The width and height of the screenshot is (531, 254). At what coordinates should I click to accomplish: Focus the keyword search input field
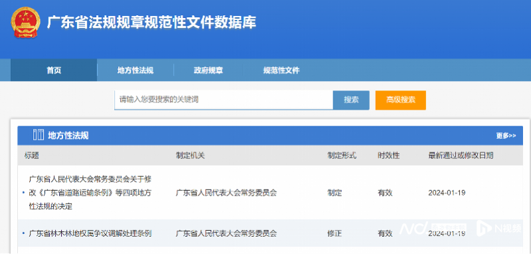pyautogui.click(x=224, y=100)
